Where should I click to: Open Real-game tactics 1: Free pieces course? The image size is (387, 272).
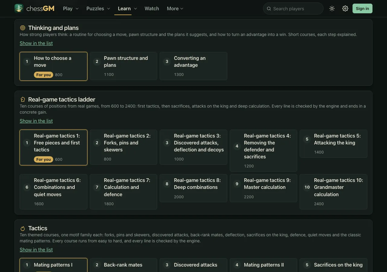54,147
